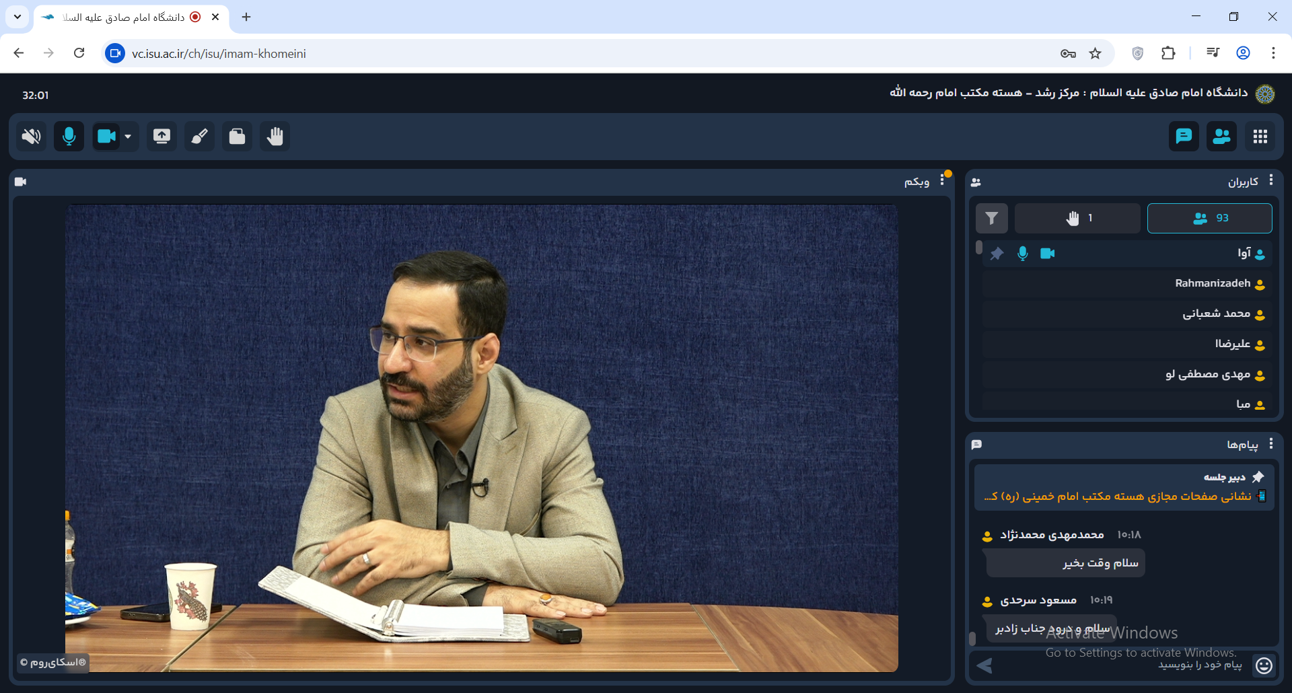Raise hand using the toolbar hand icon
The image size is (1292, 693).
(275, 137)
